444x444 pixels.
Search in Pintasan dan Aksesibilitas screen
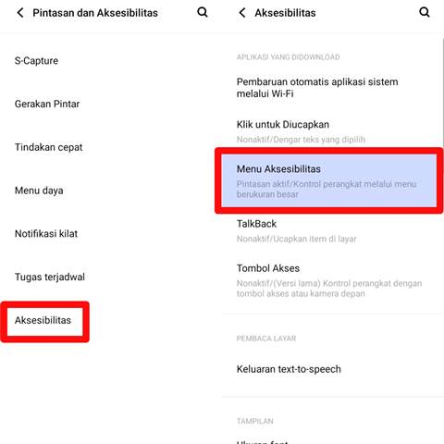(x=203, y=12)
